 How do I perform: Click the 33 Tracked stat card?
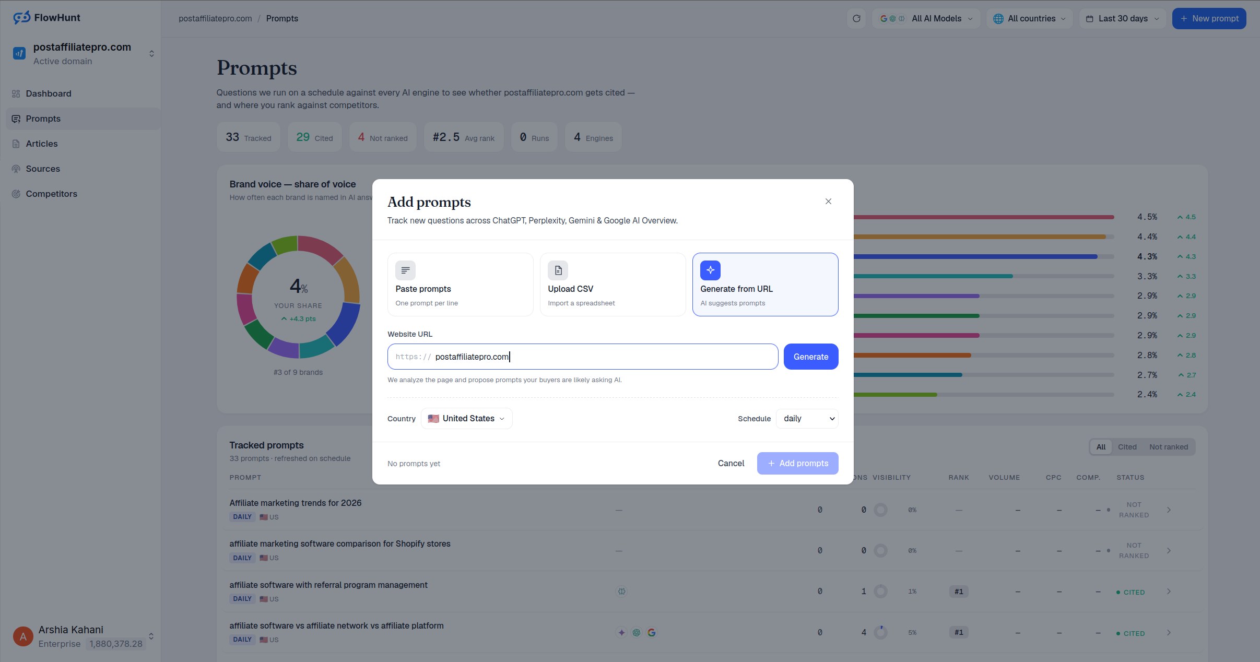(x=249, y=137)
